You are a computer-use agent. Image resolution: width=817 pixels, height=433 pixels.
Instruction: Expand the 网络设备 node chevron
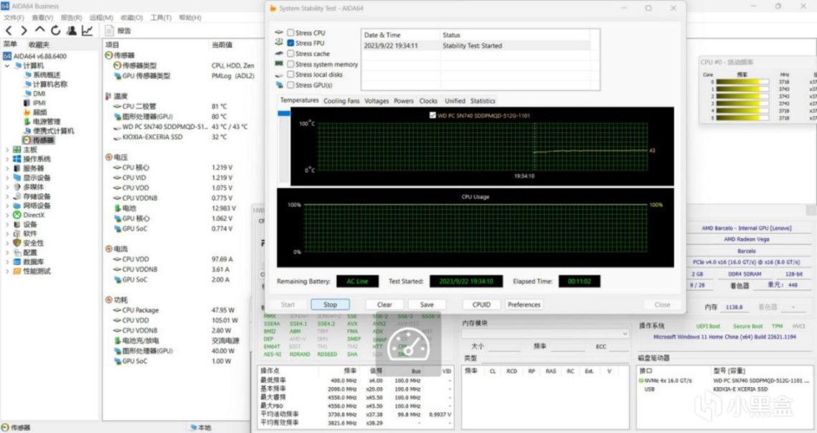[6, 206]
